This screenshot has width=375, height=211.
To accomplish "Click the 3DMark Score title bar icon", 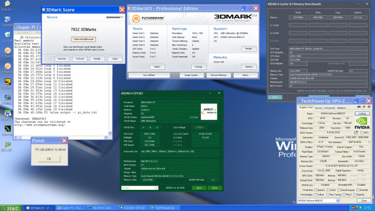I will pyautogui.click(x=44, y=9).
